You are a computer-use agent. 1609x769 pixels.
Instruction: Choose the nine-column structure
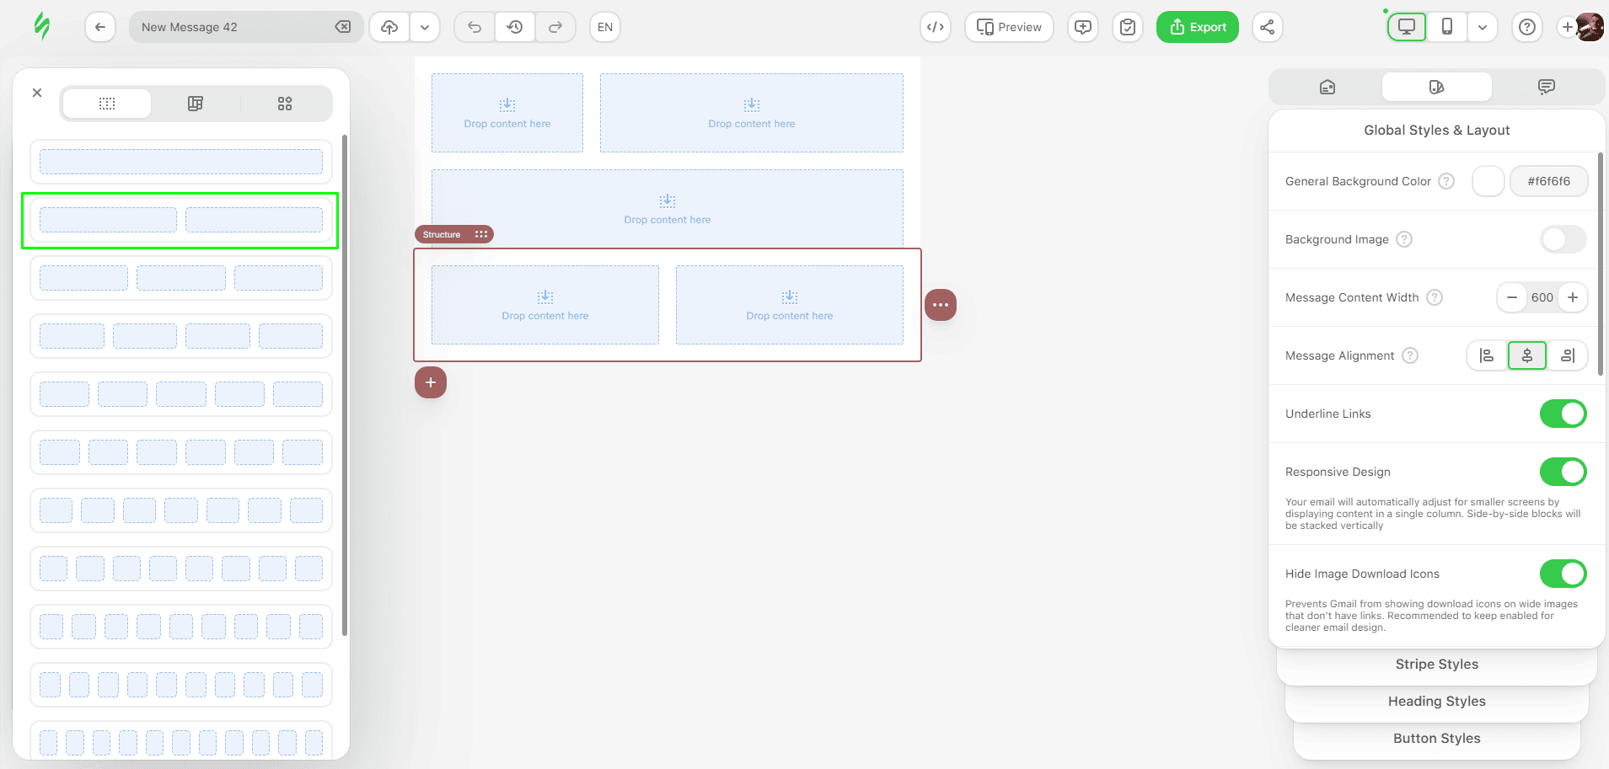(181, 627)
